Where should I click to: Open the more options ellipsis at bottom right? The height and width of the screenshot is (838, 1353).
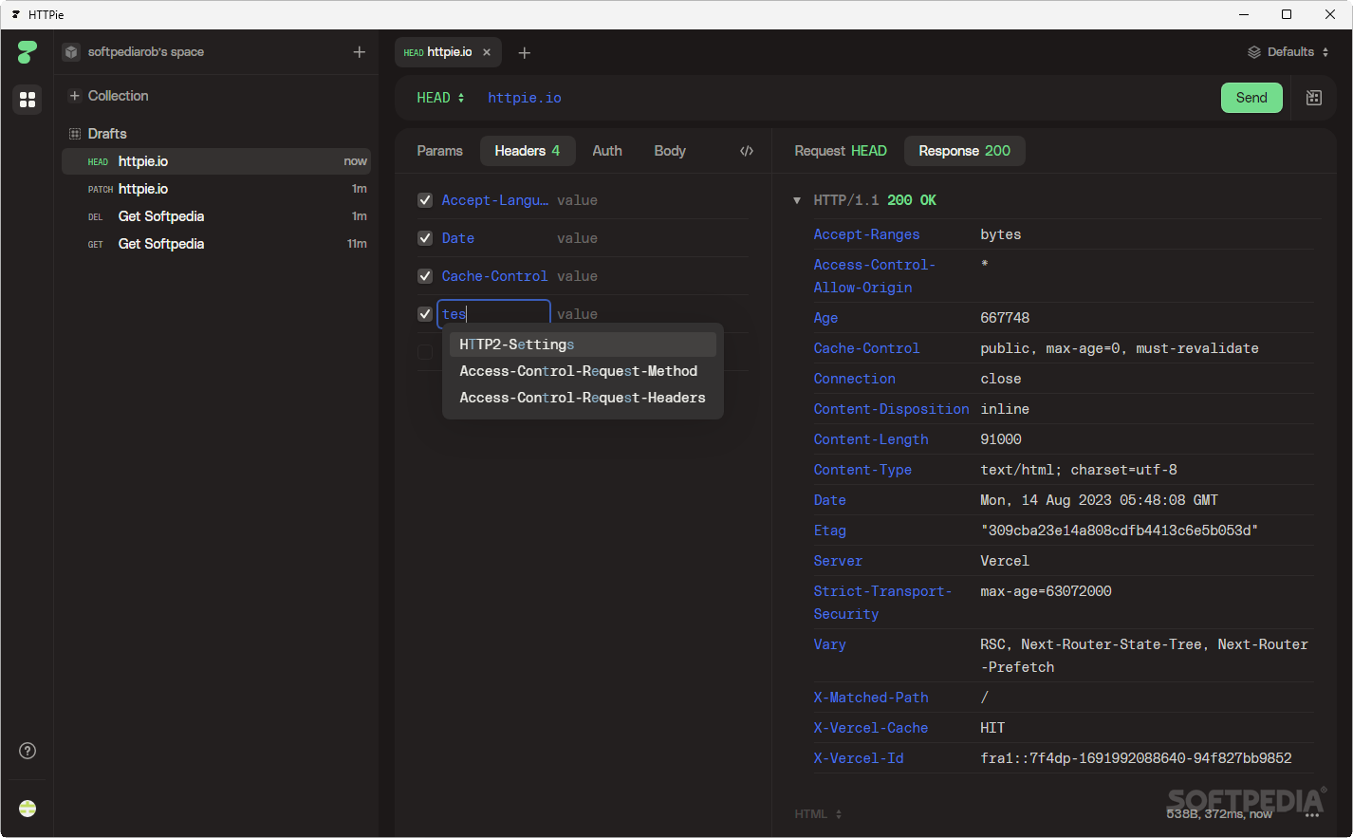coord(1312,814)
